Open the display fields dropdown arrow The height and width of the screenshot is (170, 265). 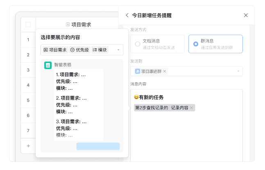tap(118, 50)
